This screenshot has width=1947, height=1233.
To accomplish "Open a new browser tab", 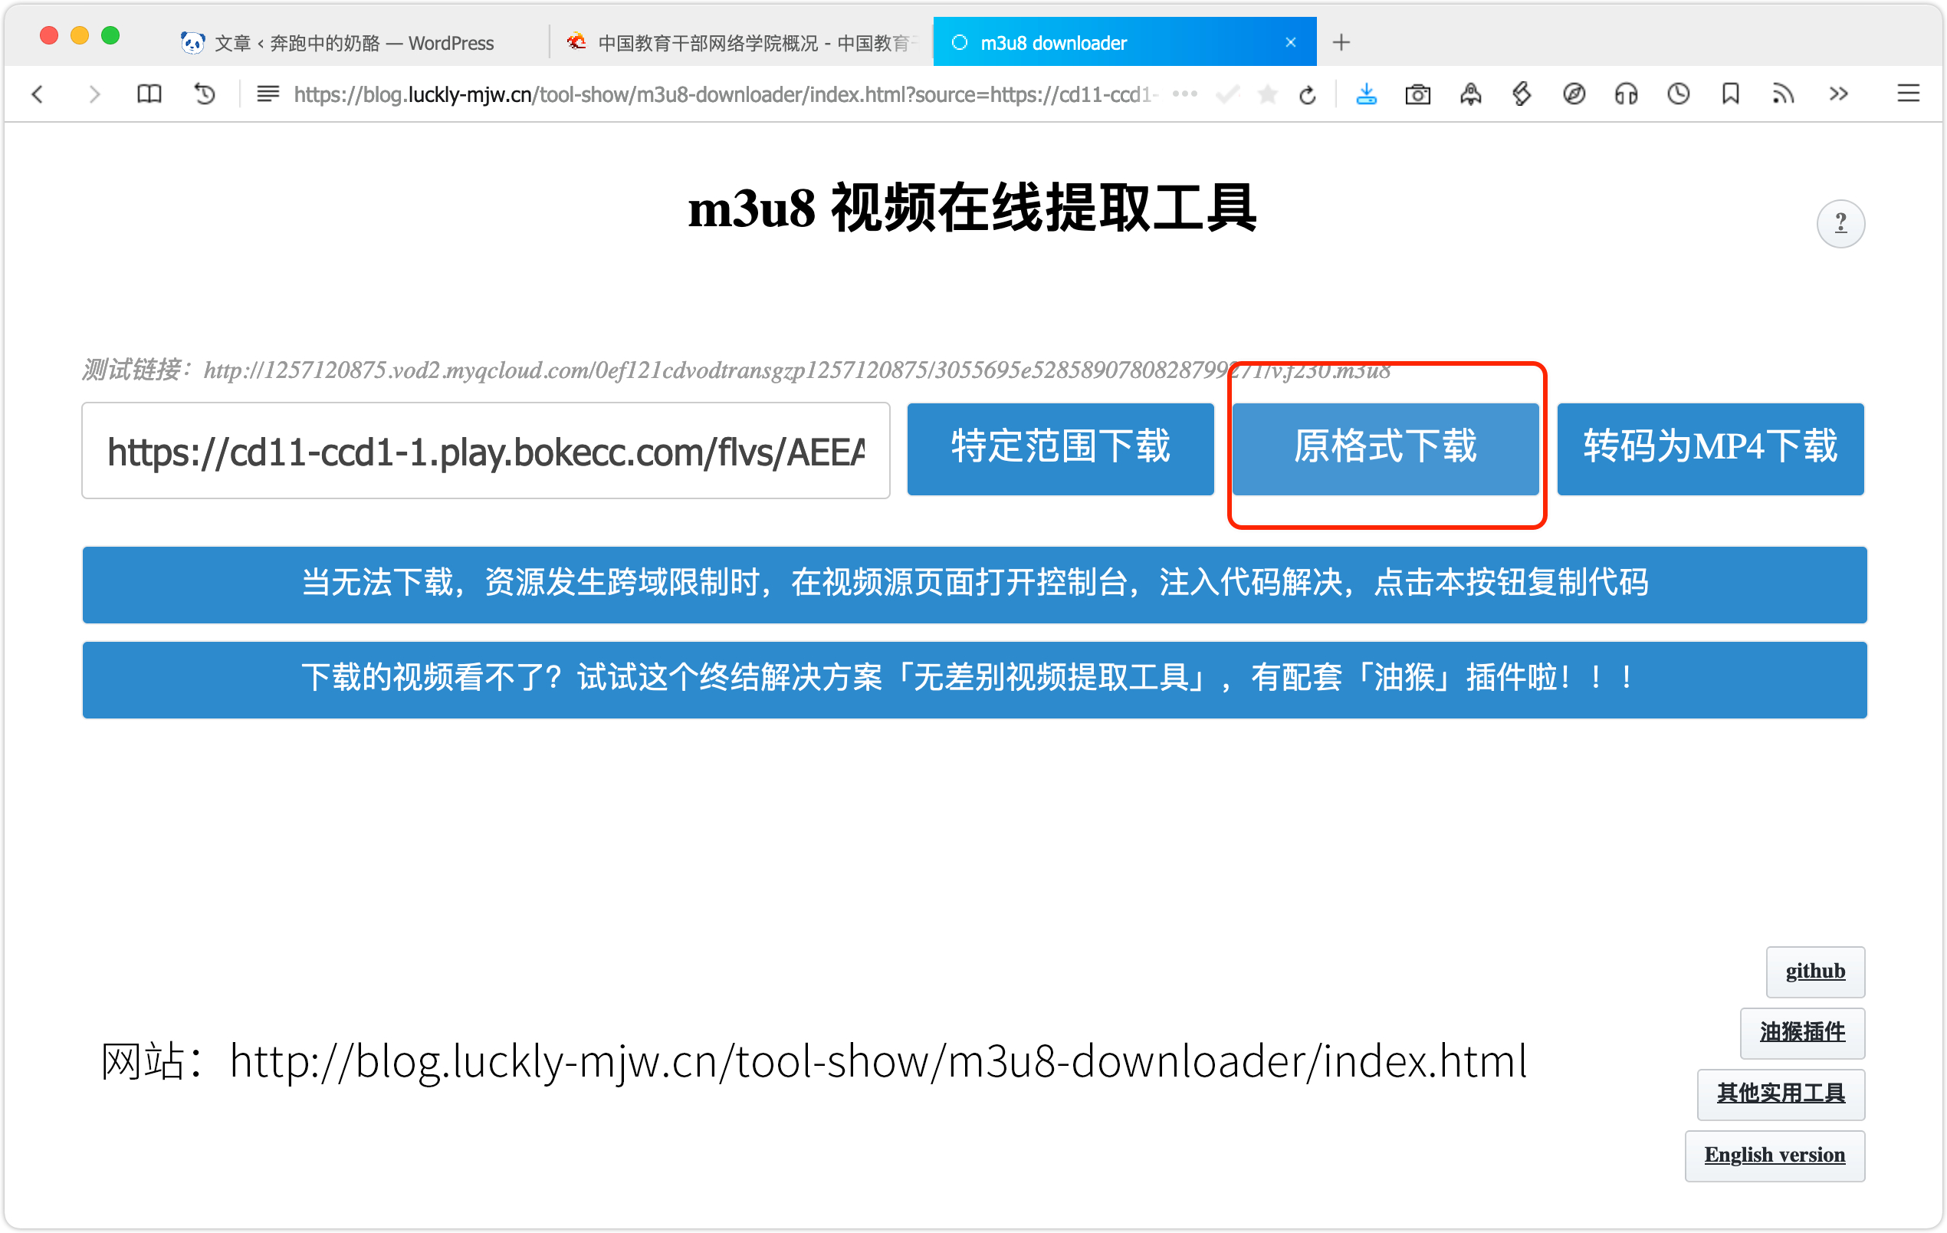I will (x=1341, y=42).
